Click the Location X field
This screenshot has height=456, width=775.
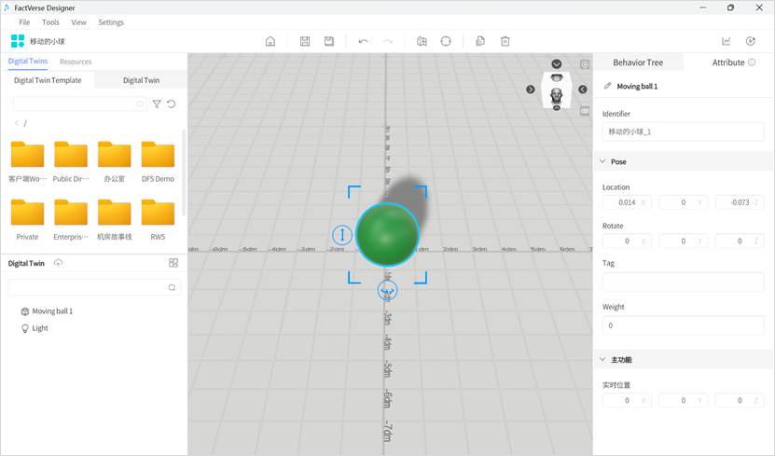pos(627,202)
